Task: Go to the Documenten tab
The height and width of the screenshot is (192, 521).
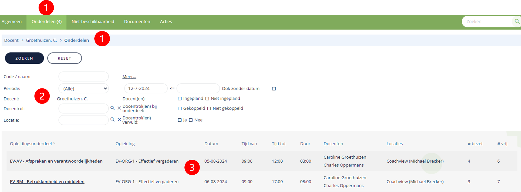Action: [137, 22]
